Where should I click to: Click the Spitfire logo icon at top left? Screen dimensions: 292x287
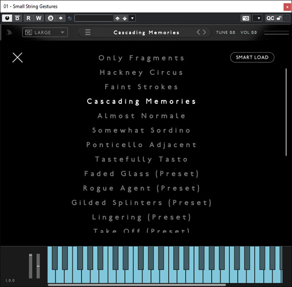(x=10, y=33)
